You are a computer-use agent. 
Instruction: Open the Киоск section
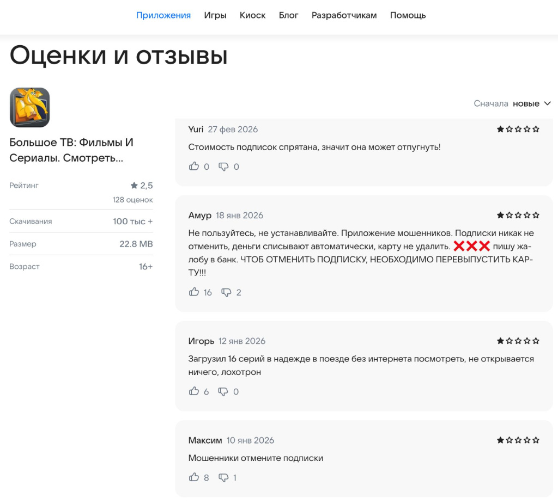point(252,15)
